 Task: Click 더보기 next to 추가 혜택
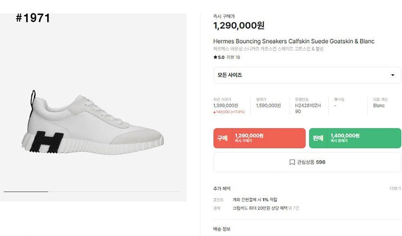pos(395,188)
